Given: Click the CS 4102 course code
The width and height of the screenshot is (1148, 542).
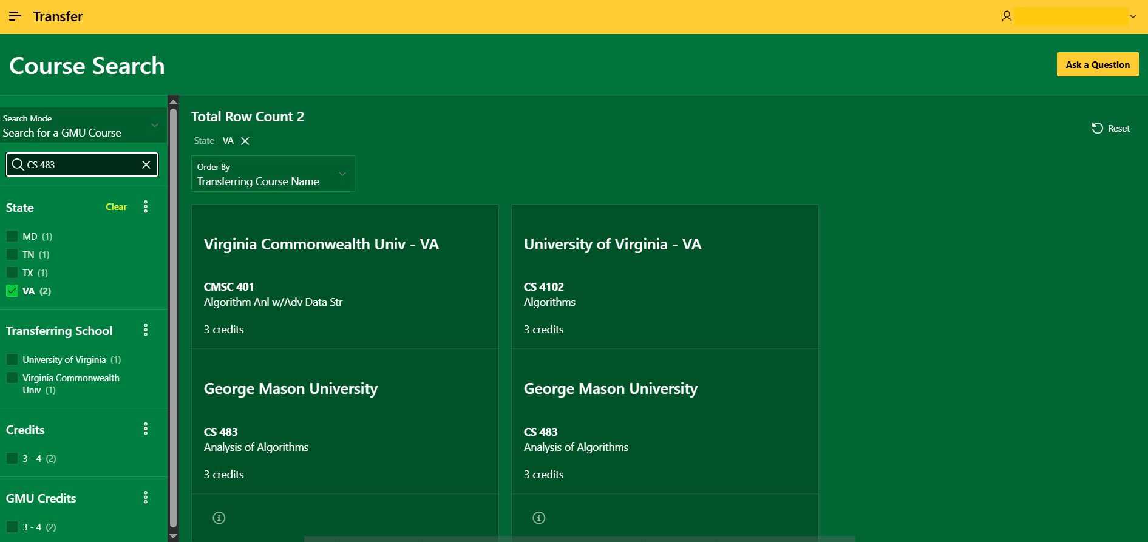Looking at the screenshot, I should click(544, 286).
